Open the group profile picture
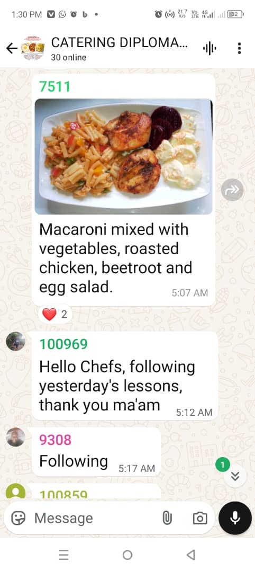The width and height of the screenshot is (255, 572). pyautogui.click(x=33, y=48)
